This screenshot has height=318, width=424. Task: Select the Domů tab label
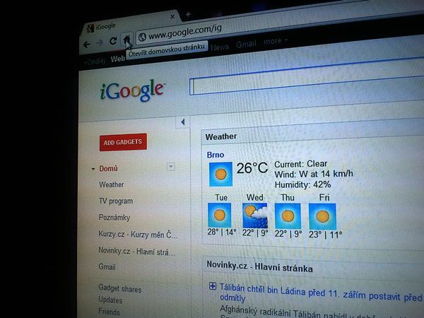[x=108, y=168]
